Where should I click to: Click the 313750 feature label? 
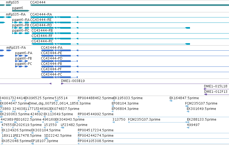[119, 120]
